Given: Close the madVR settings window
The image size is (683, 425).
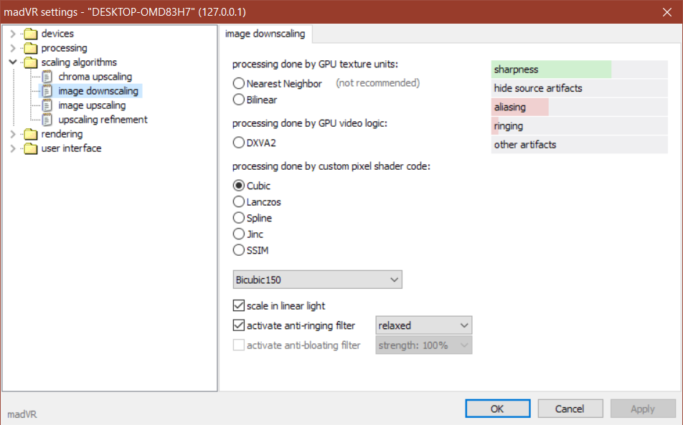Looking at the screenshot, I should coord(667,11).
